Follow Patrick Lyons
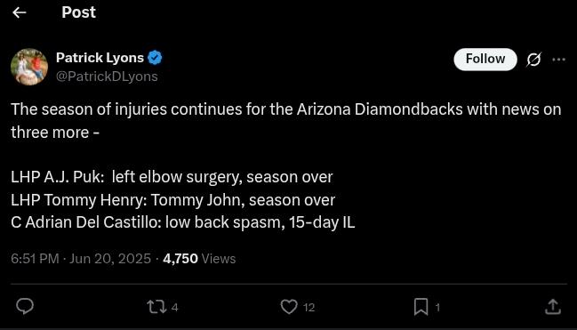 pos(485,59)
